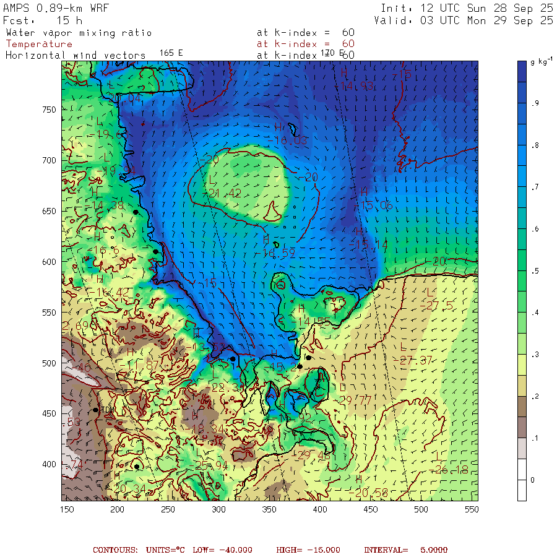Click the high temperature value '-16.59'
The image size is (557, 557).
pos(275,253)
